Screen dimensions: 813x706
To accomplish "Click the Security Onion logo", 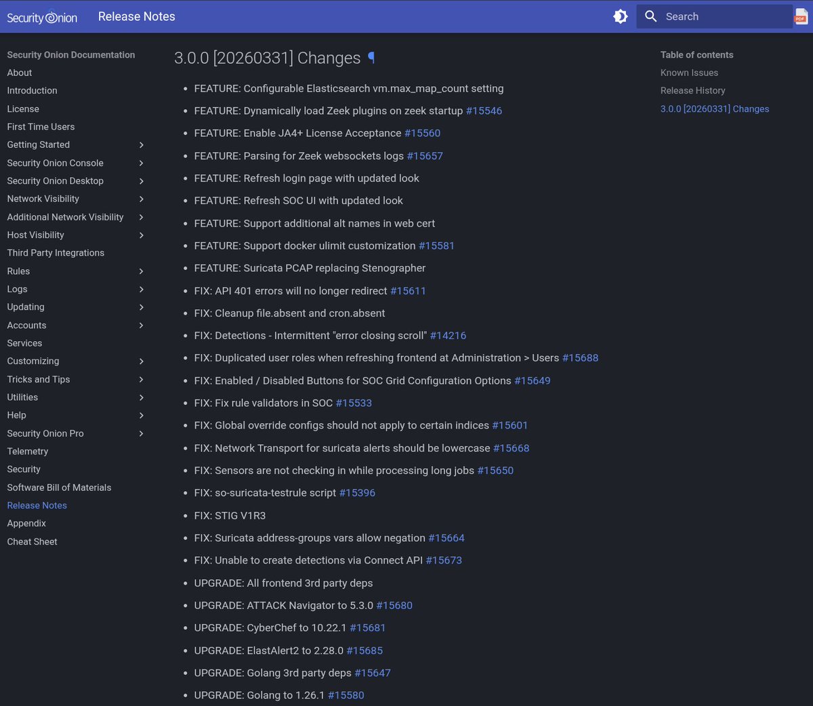I will click(42, 17).
